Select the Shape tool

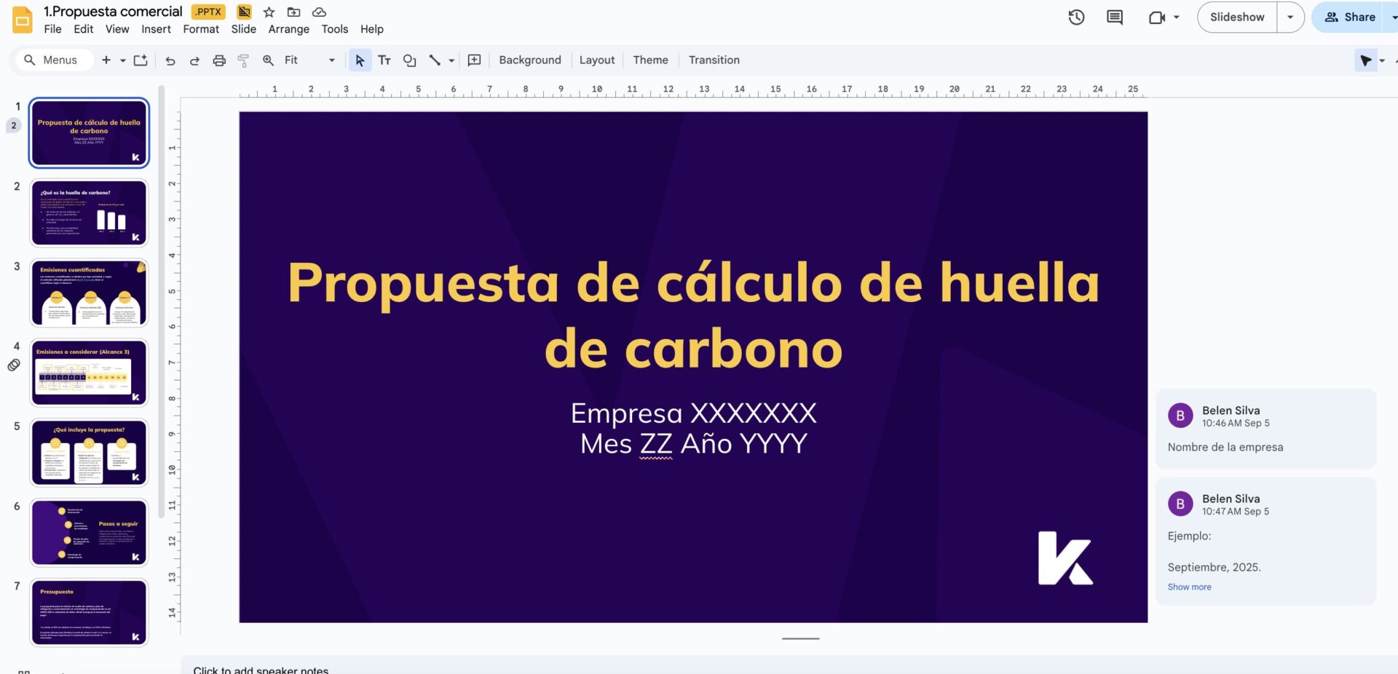point(409,60)
